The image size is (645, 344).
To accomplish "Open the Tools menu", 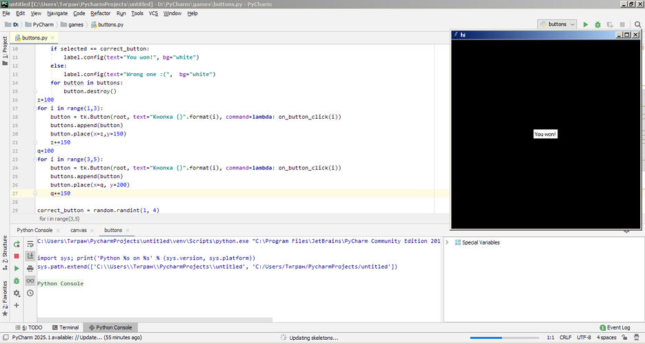I will [x=137, y=13].
